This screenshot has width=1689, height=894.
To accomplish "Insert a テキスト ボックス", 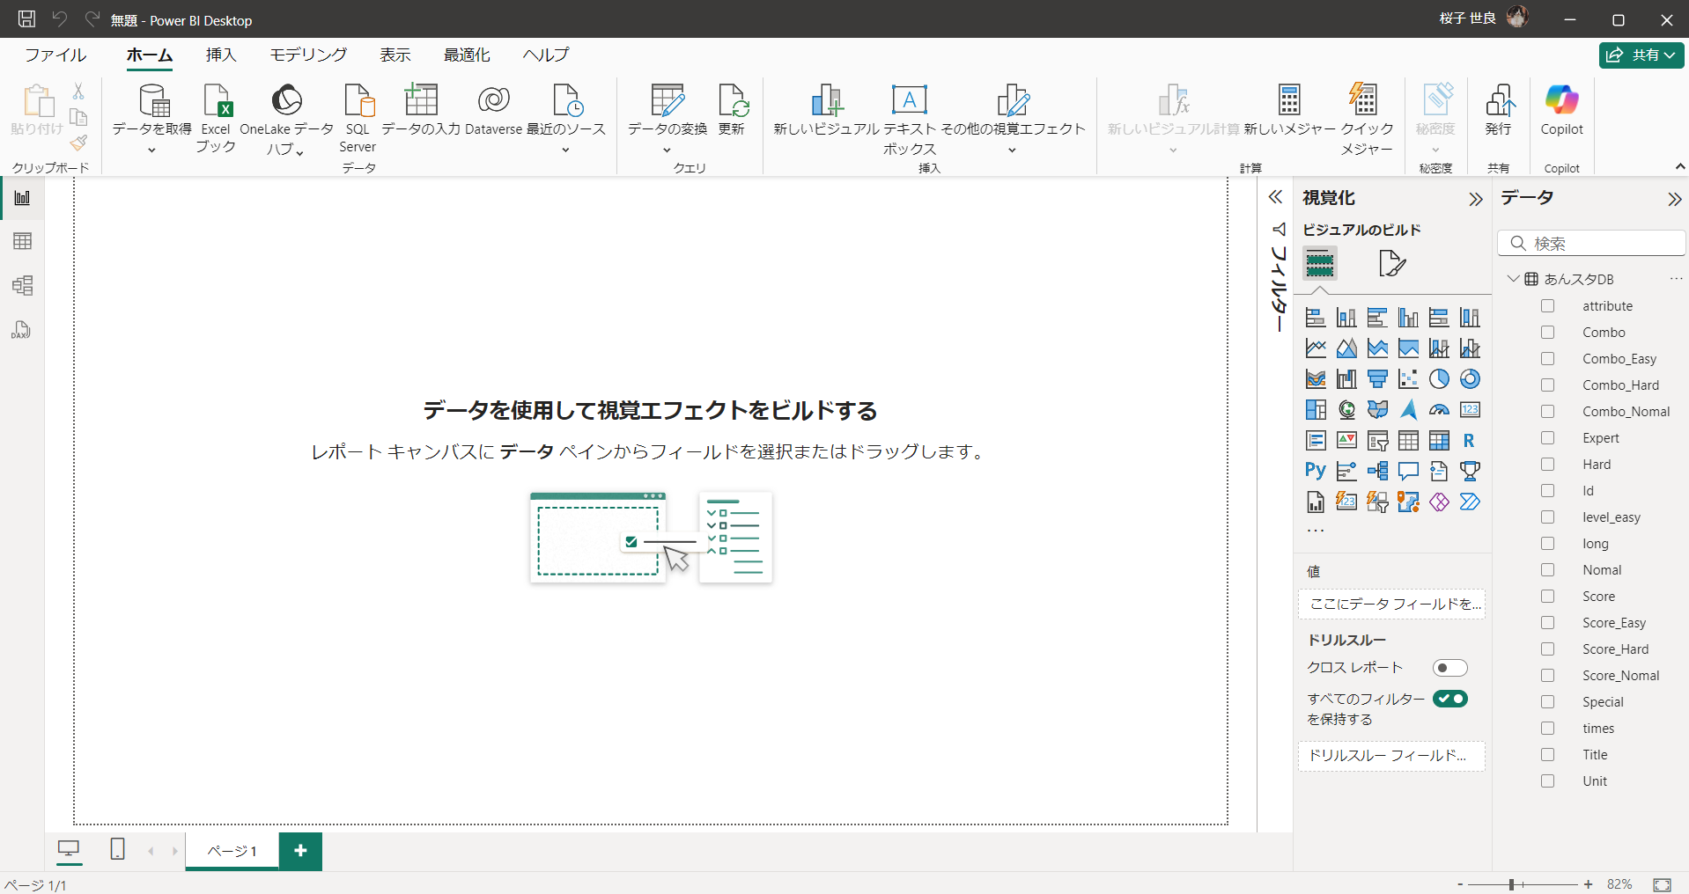I will pyautogui.click(x=910, y=119).
